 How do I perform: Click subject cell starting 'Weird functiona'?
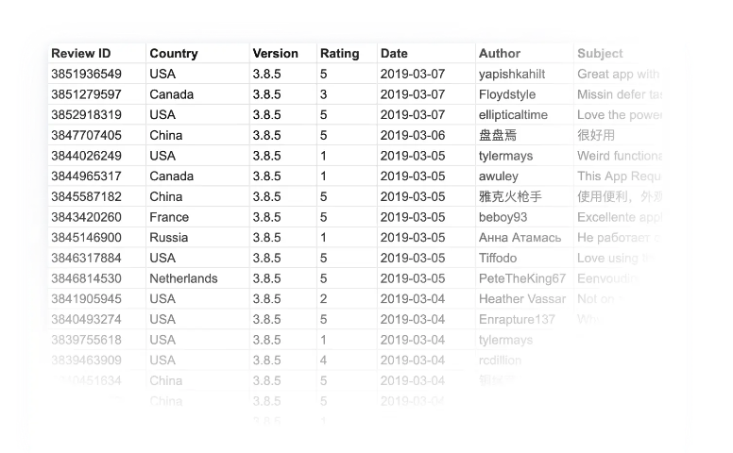tap(620, 156)
